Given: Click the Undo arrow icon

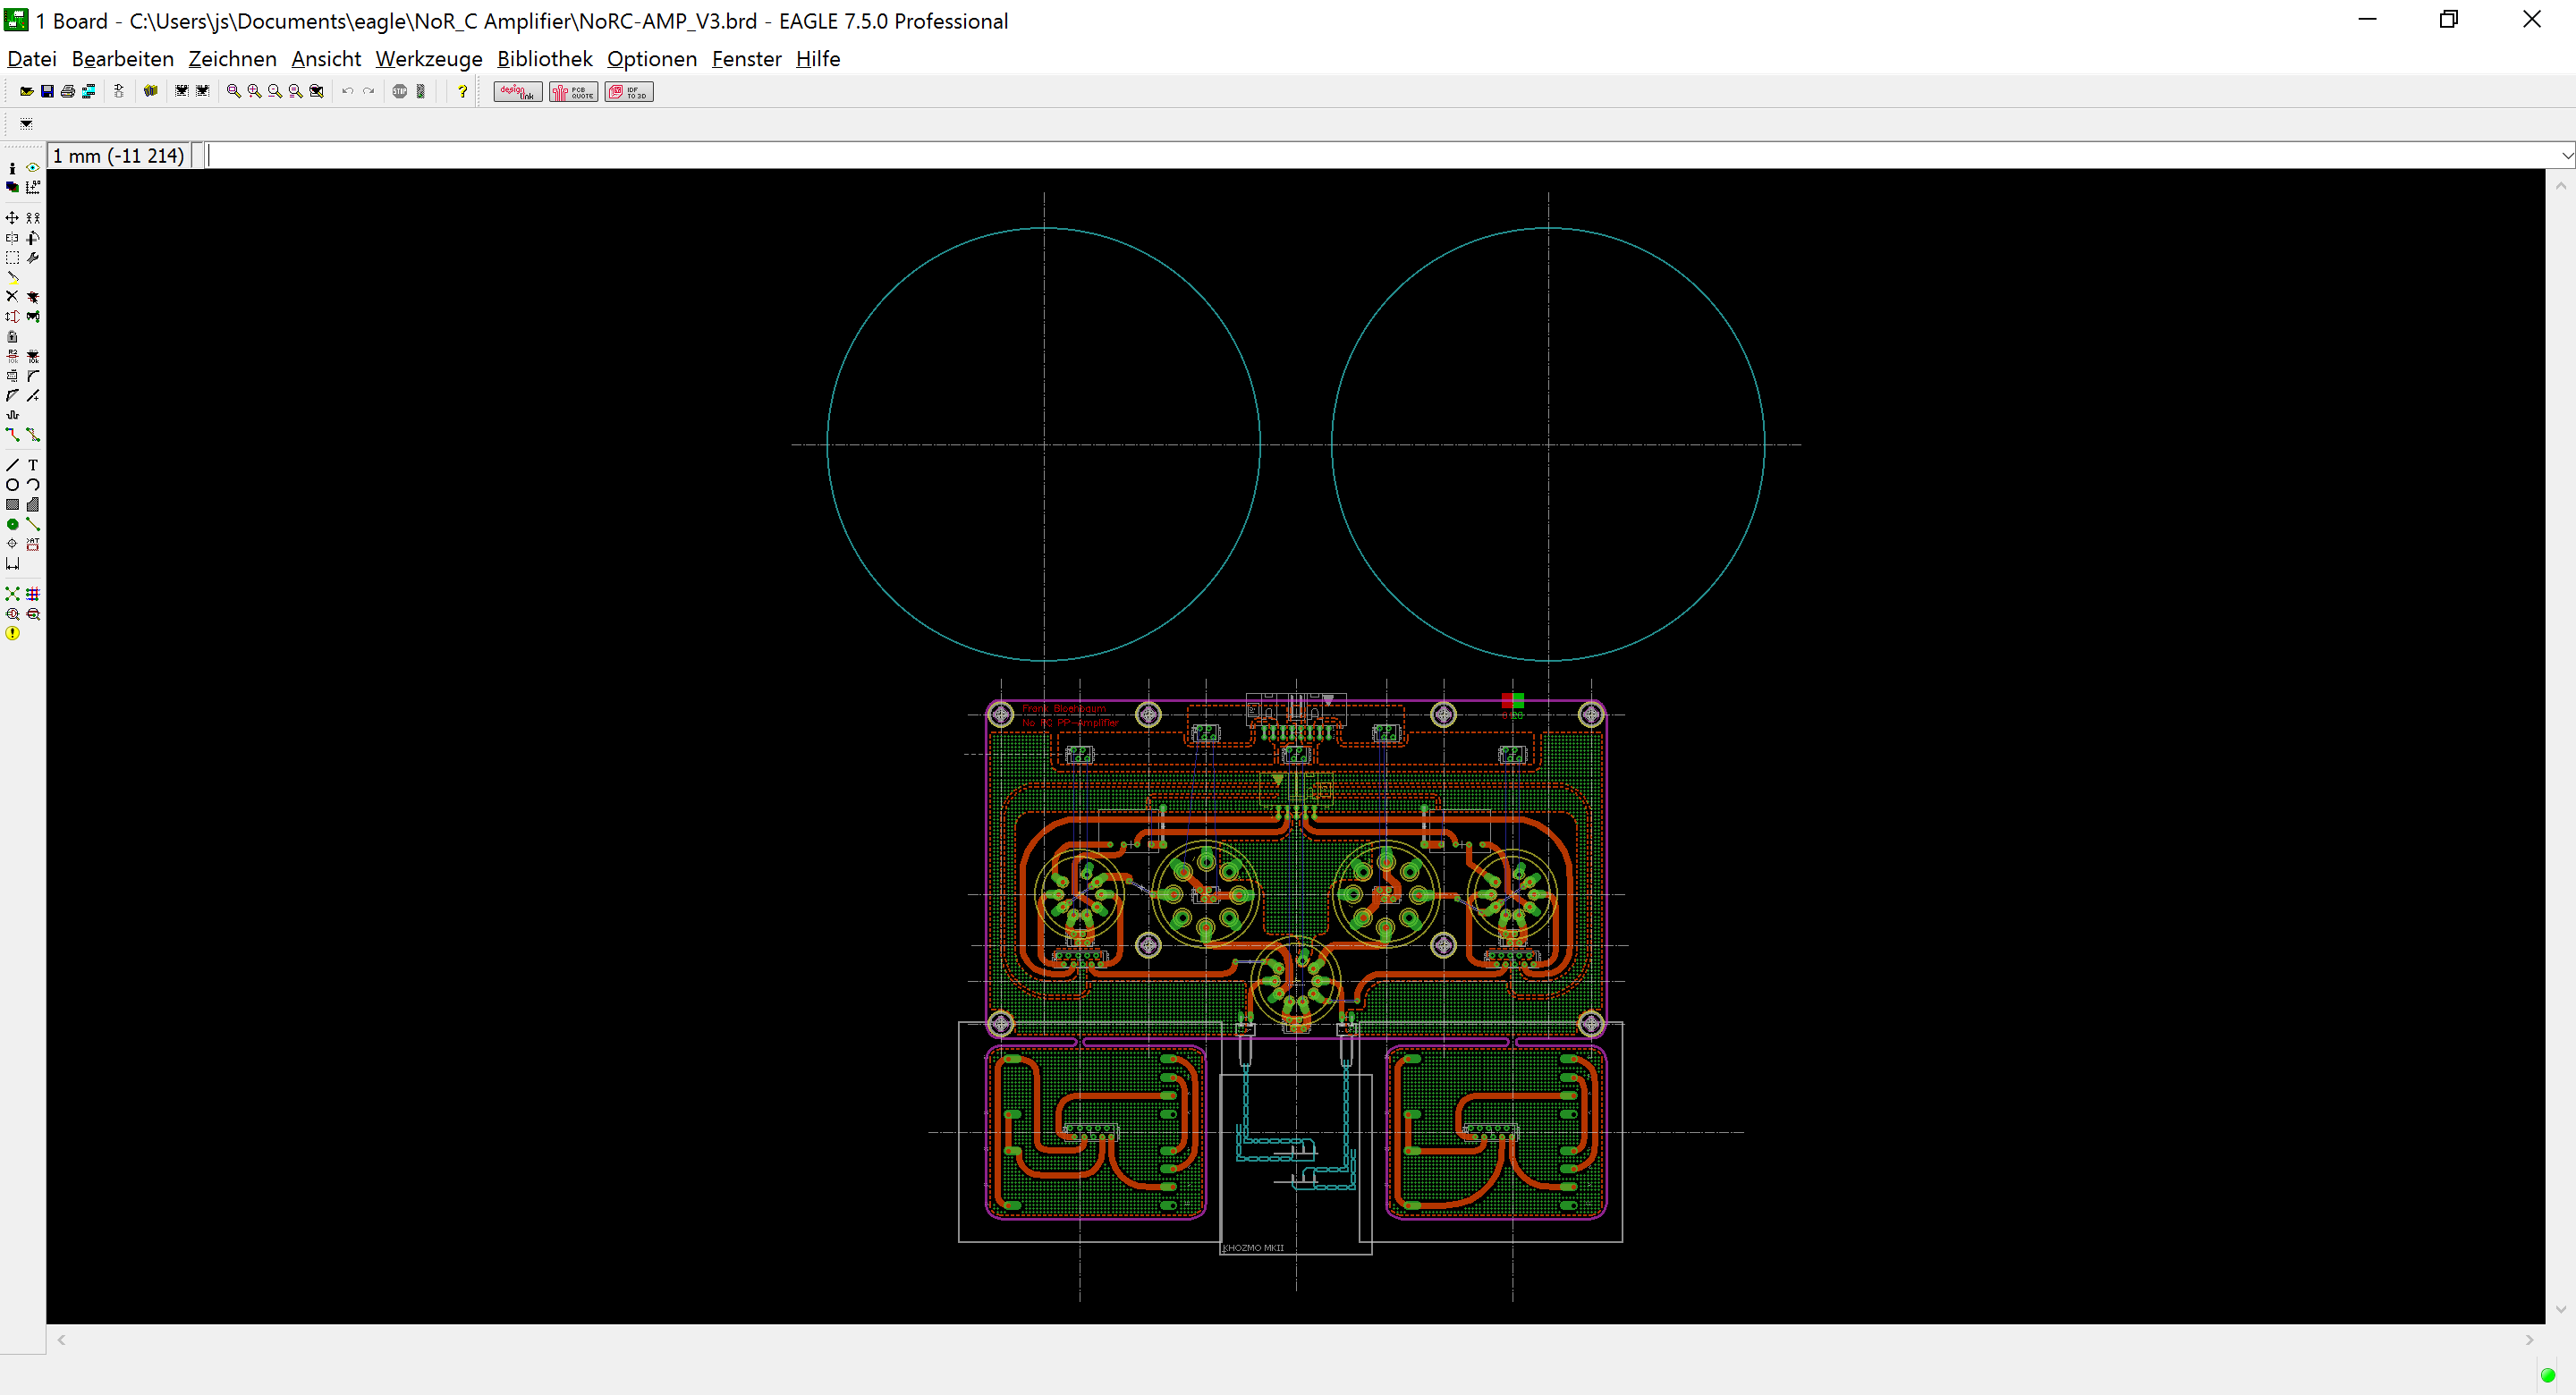Looking at the screenshot, I should tap(348, 91).
